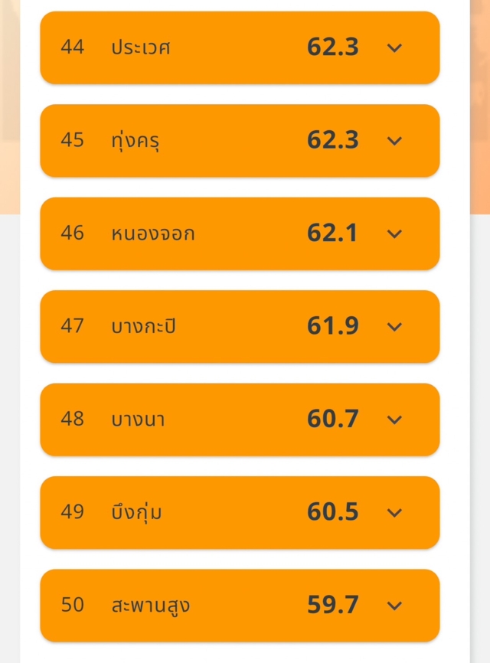The width and height of the screenshot is (490, 663).
Task: Expand the สะพานสูง row chevron
Action: coord(394,606)
